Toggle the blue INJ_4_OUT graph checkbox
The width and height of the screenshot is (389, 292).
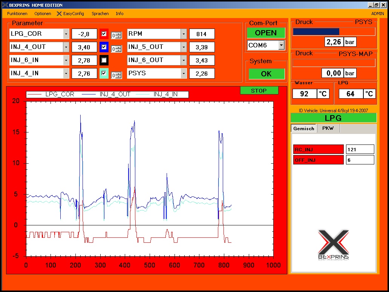click(x=104, y=47)
